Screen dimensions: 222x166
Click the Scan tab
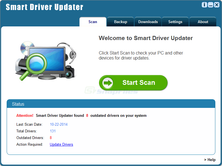[x=93, y=22]
